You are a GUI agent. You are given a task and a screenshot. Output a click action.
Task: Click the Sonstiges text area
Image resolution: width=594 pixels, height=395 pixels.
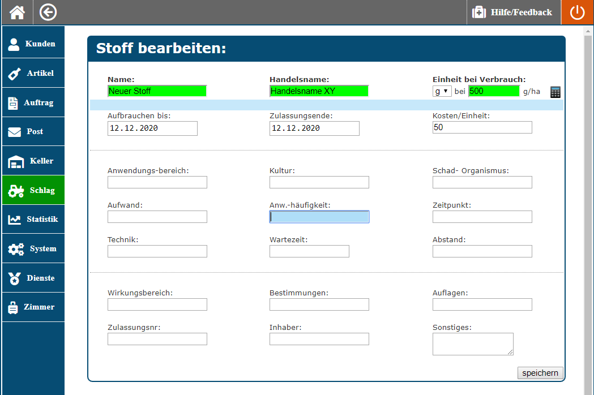(x=472, y=344)
